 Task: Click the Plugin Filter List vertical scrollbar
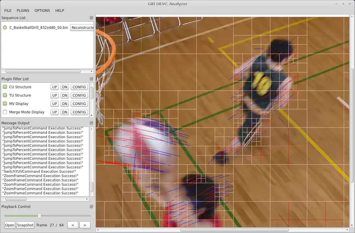pyautogui.click(x=92, y=93)
